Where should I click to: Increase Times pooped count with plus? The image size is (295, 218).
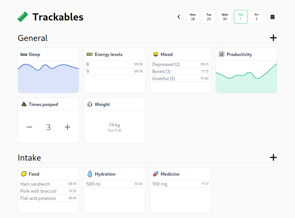click(67, 127)
